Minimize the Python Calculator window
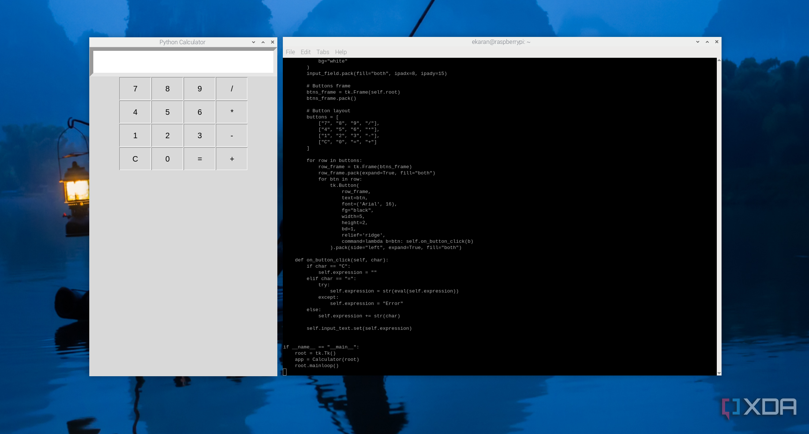Screen dimensions: 809x434 pos(254,42)
